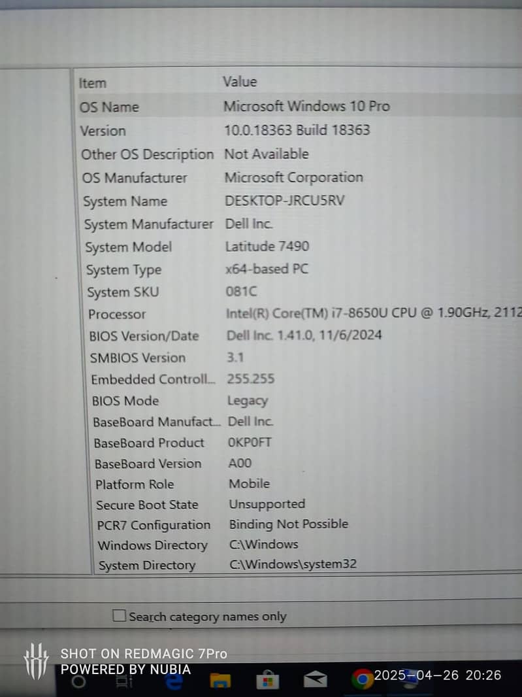Select the 'BIOS Version/Date' item
Viewport: 522px width, 697px height.
[144, 336]
